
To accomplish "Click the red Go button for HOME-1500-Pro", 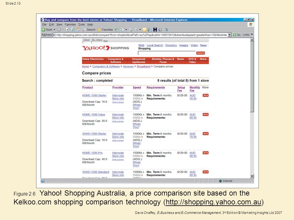I will [205, 153].
